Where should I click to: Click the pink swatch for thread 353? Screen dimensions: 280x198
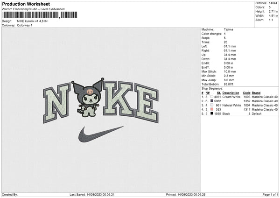(x=212, y=109)
